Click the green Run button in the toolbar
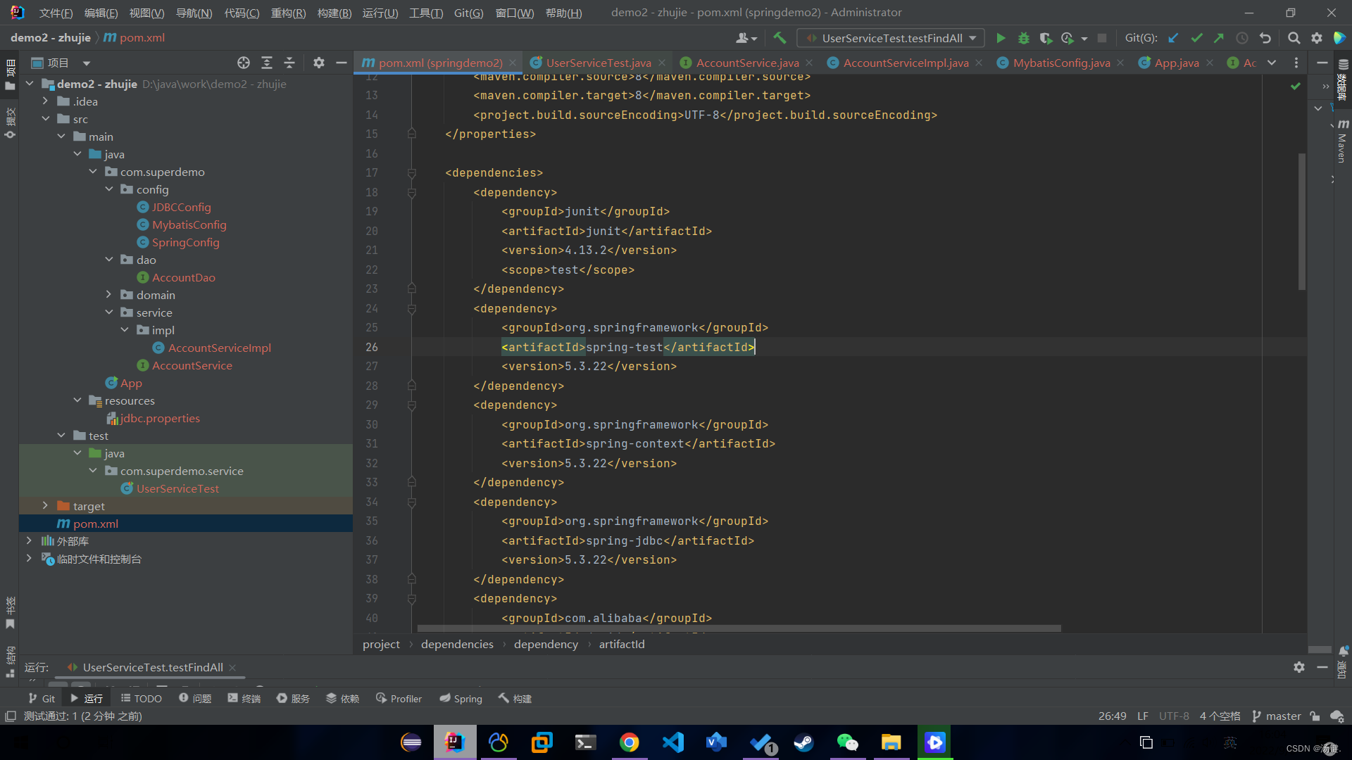The width and height of the screenshot is (1352, 760). tap(1001, 38)
